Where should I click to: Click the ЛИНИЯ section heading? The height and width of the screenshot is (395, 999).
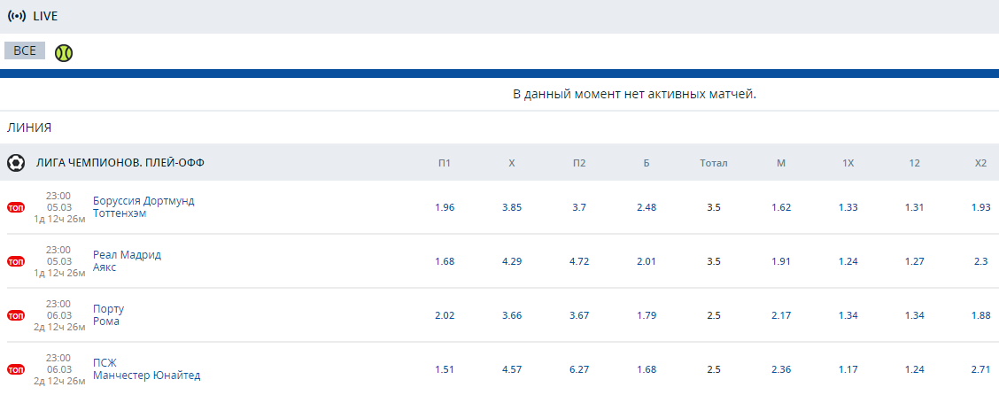pos(29,128)
